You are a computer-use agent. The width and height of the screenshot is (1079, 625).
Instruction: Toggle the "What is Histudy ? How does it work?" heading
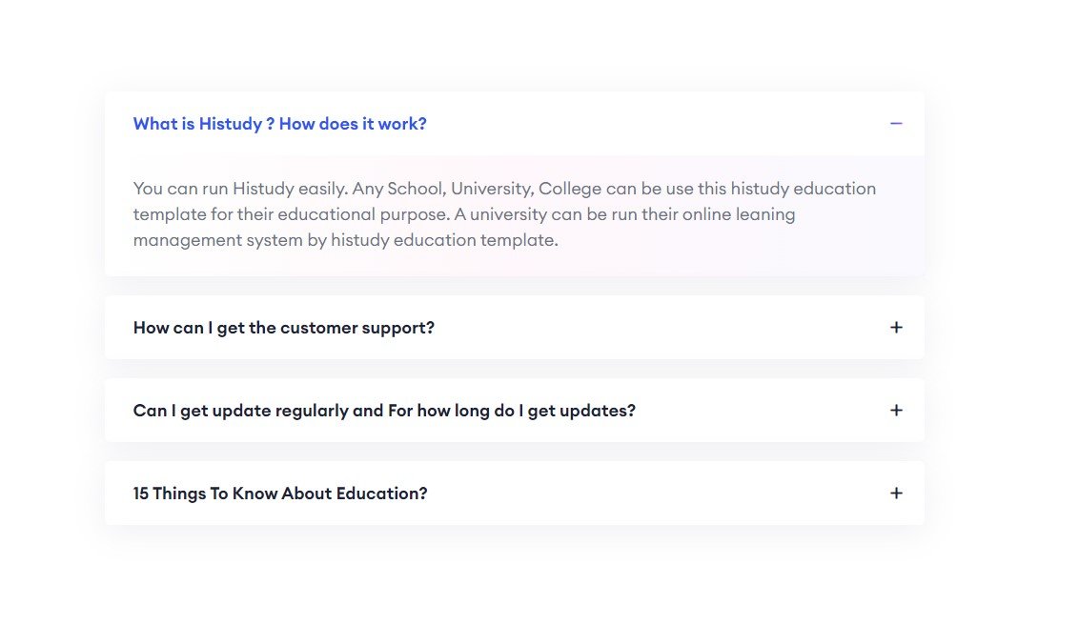(x=279, y=124)
